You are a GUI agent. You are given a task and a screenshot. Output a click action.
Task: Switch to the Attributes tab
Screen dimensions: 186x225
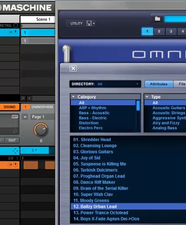(159, 84)
